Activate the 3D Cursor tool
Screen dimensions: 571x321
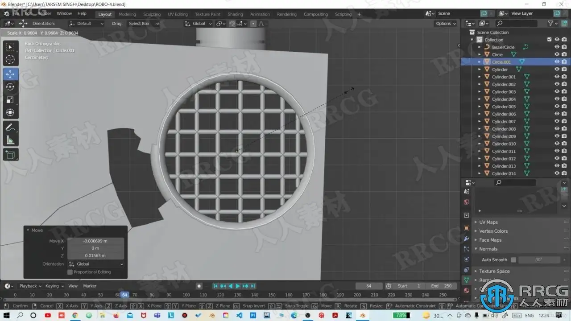pos(11,60)
